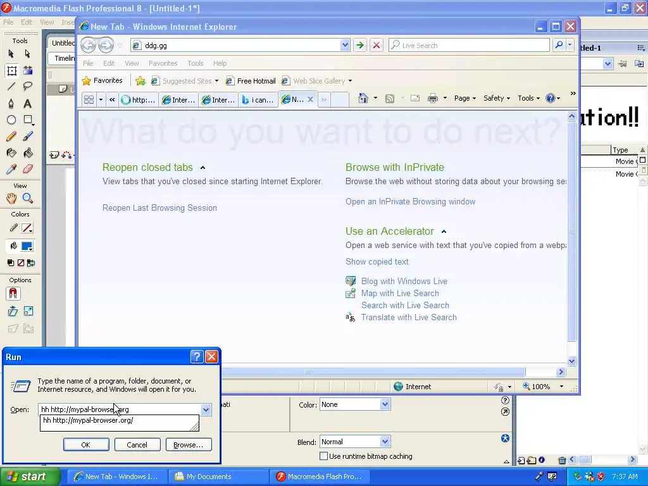This screenshot has width=648, height=486.
Task: Expand the Suggested Sites dropdown
Action: [216, 81]
